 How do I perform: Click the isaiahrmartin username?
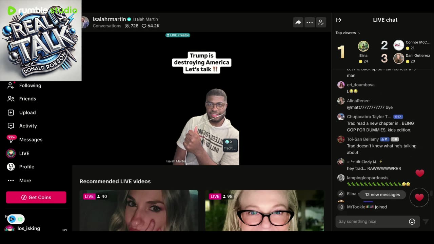(109, 19)
